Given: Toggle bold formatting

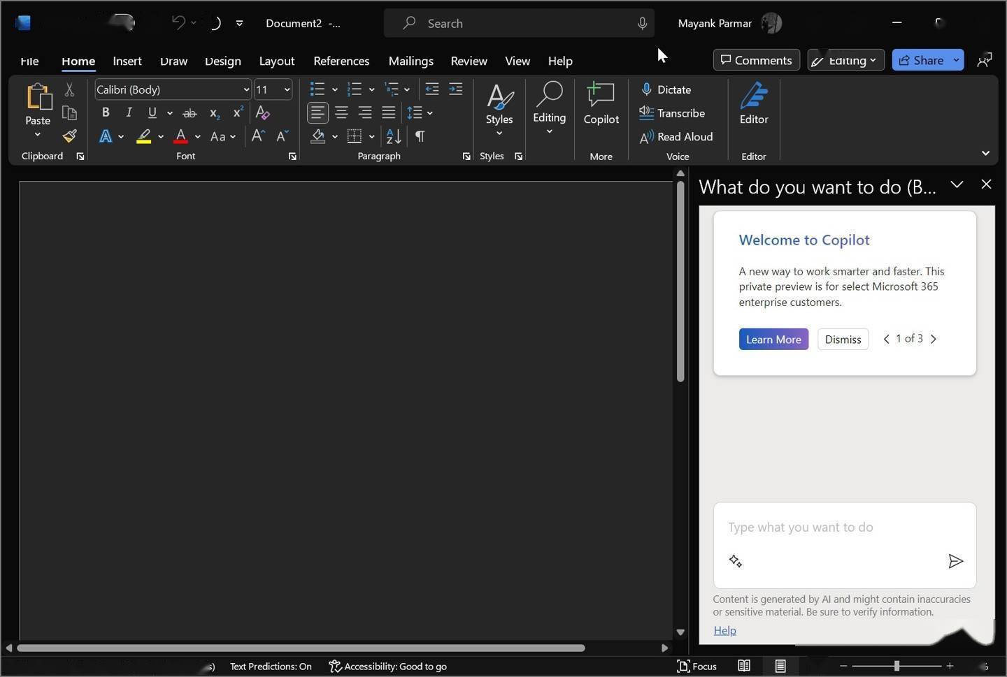Looking at the screenshot, I should click(x=105, y=112).
